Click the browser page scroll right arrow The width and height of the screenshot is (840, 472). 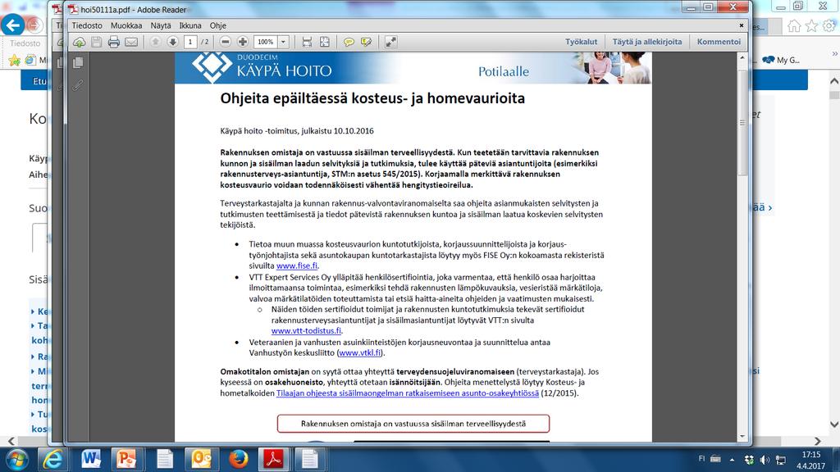tap(818, 441)
